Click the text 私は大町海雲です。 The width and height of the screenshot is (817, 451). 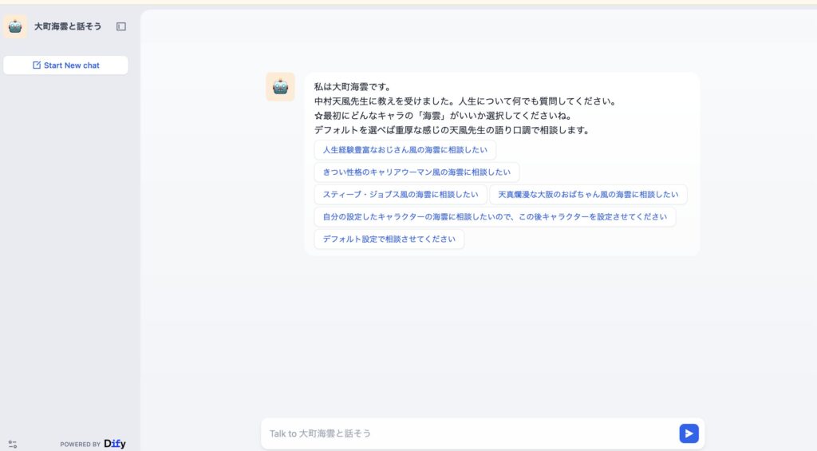point(353,86)
